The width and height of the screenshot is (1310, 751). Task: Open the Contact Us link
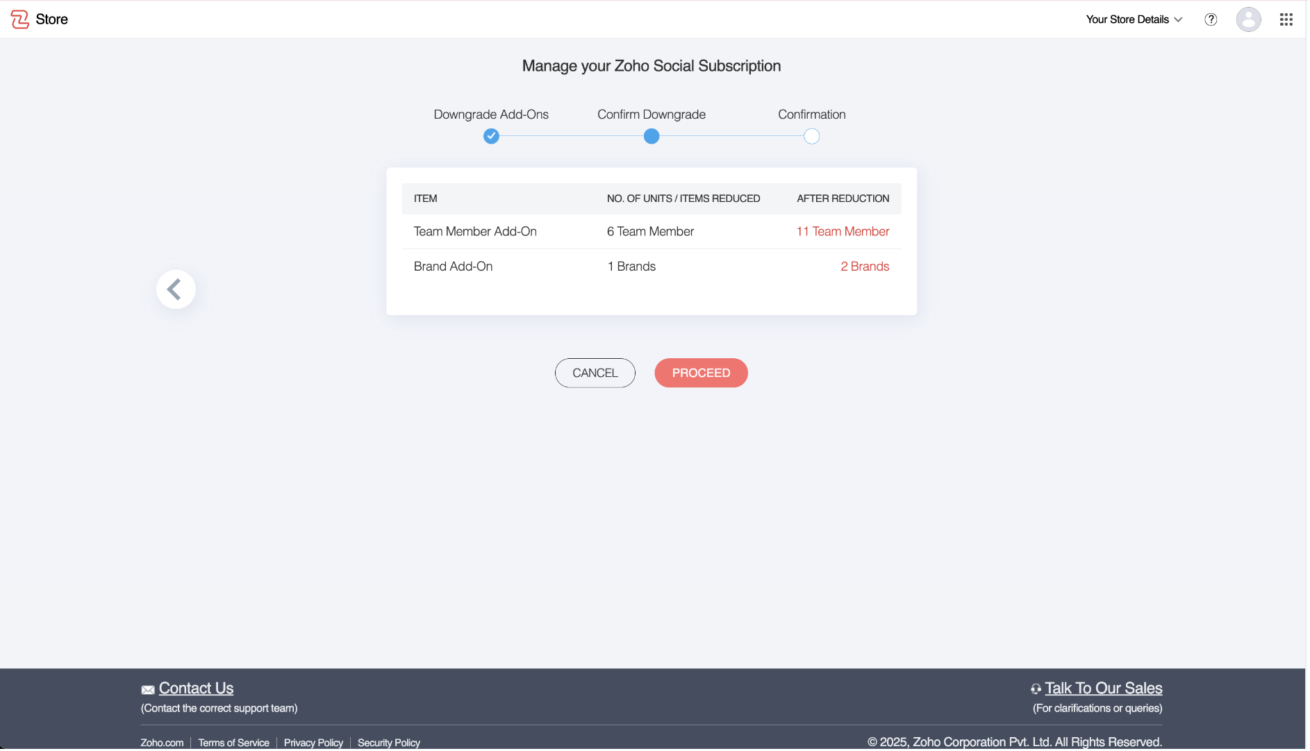196,689
